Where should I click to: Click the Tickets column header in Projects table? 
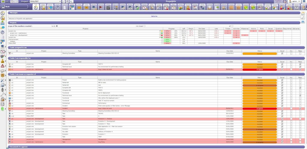coord(228,29)
